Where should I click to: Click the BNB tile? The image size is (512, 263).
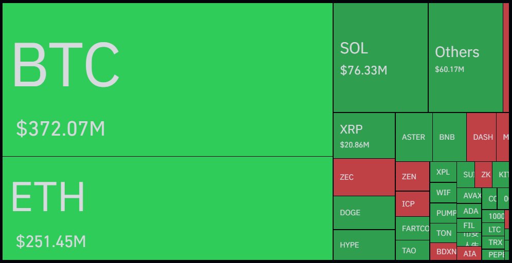(x=449, y=137)
